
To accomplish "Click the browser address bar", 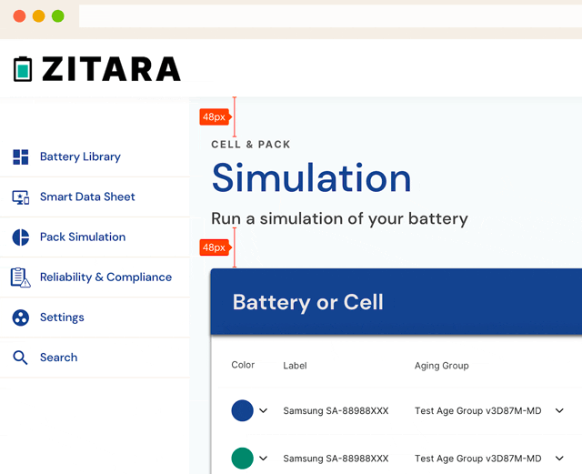I will pyautogui.click(x=330, y=16).
